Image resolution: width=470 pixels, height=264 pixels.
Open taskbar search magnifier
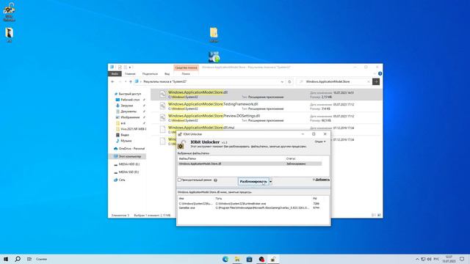tap(18, 259)
